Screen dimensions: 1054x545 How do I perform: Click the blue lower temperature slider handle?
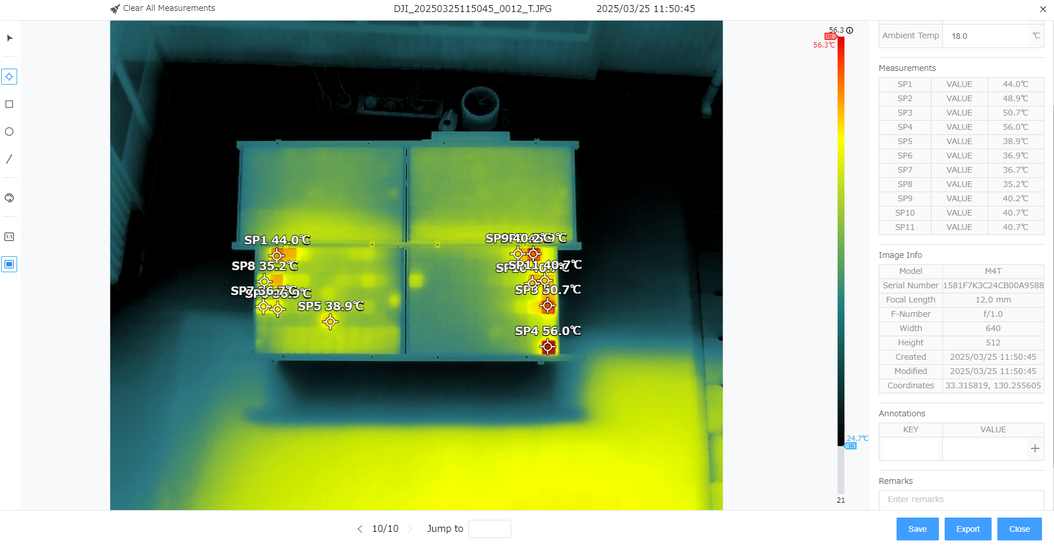[851, 445]
